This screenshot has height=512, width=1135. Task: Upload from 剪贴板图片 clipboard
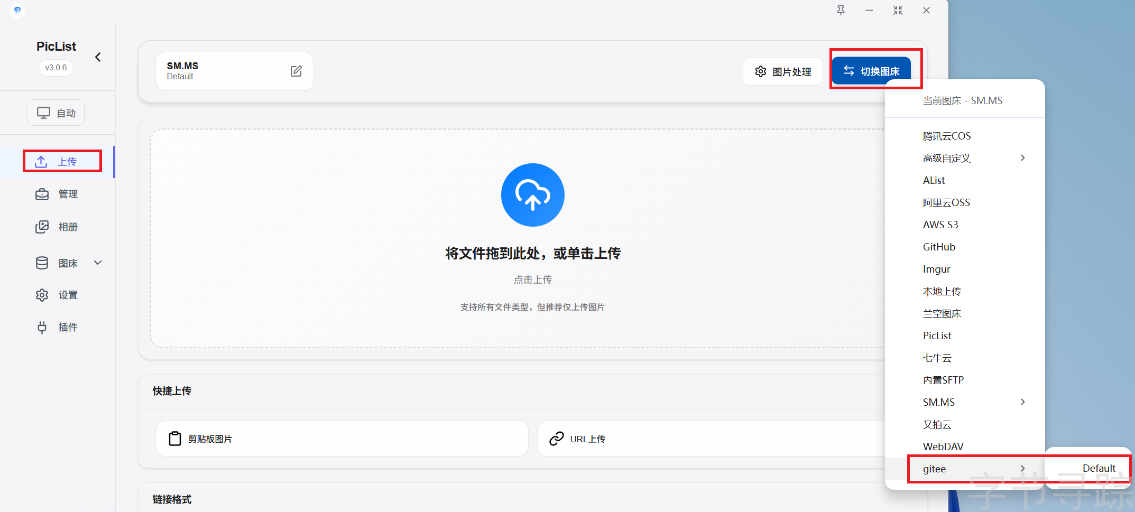click(x=342, y=439)
